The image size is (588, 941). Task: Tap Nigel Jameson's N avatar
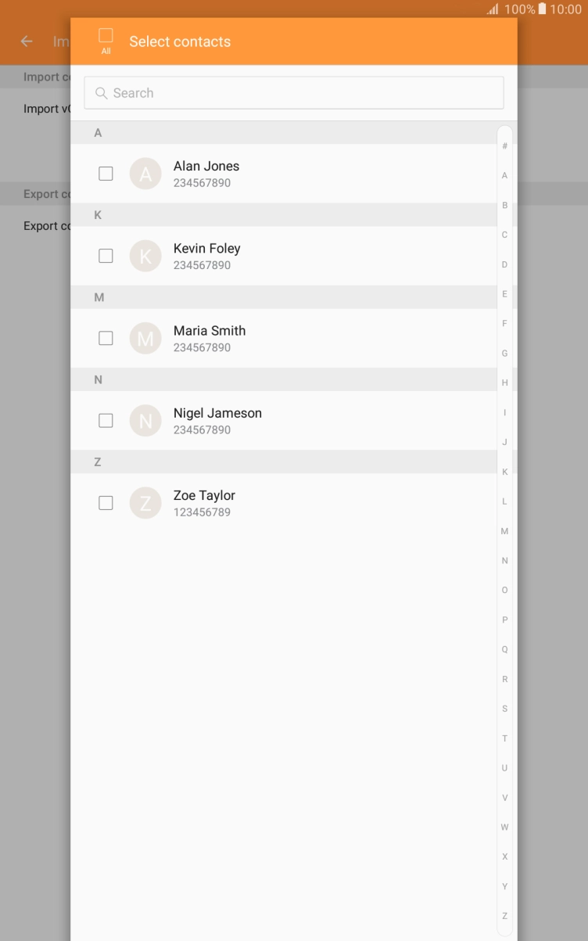tap(145, 421)
